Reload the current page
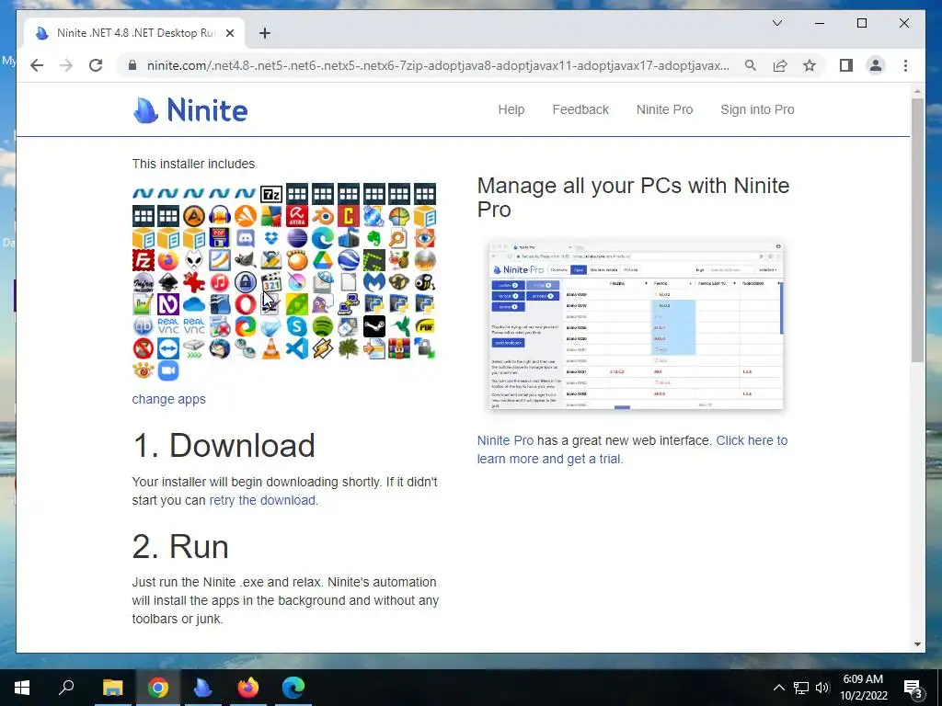This screenshot has width=942, height=706. tap(96, 65)
